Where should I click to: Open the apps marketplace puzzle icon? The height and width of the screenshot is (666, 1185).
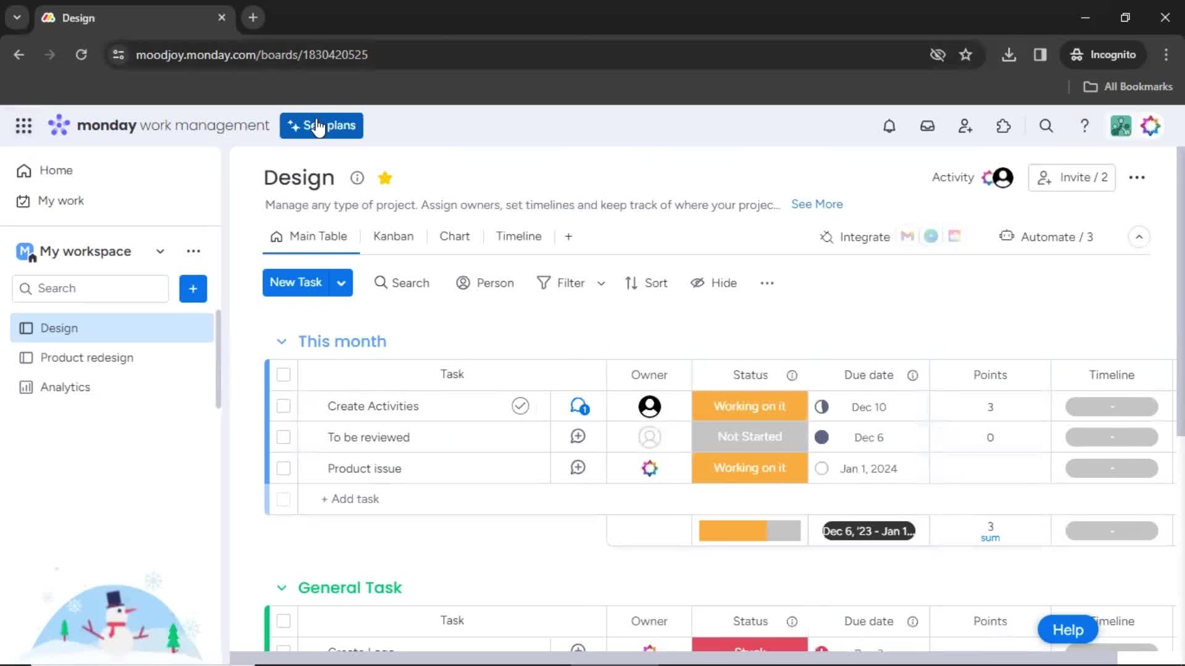pyautogui.click(x=1004, y=126)
